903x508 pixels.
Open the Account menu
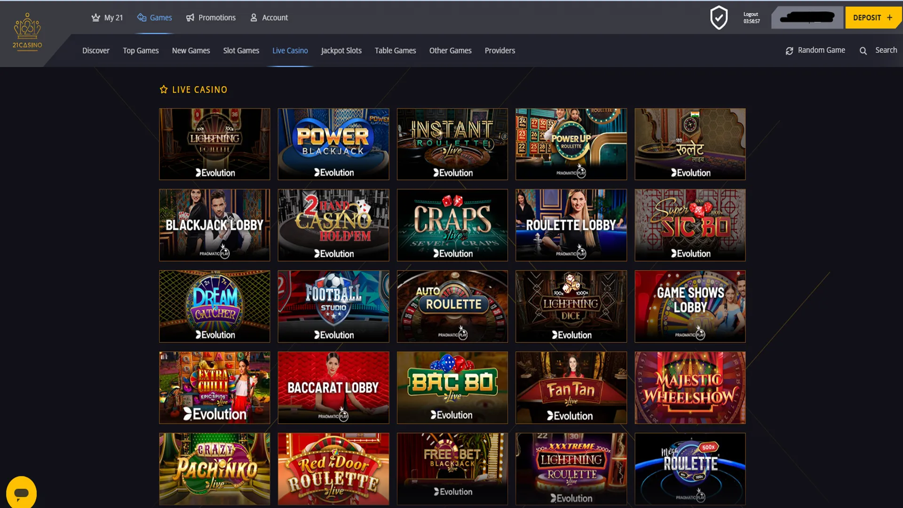point(269,17)
